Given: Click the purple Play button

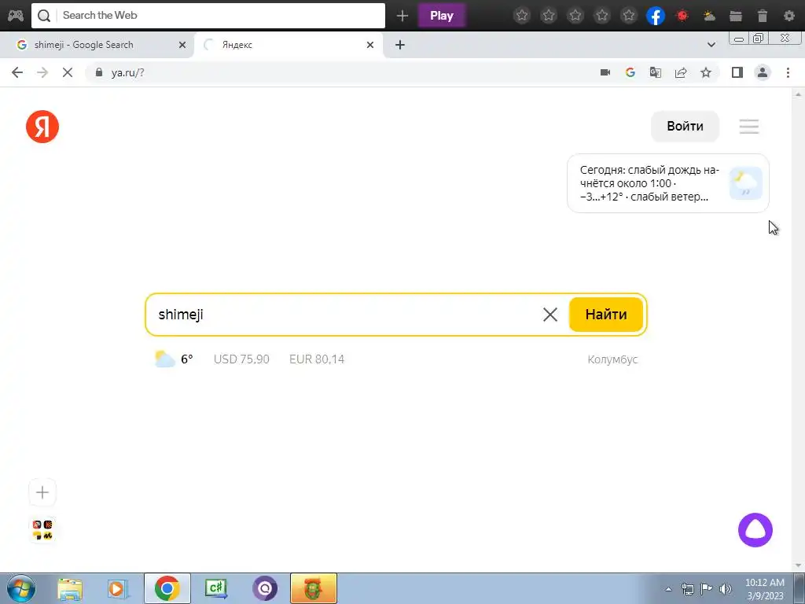Looking at the screenshot, I should pyautogui.click(x=442, y=16).
